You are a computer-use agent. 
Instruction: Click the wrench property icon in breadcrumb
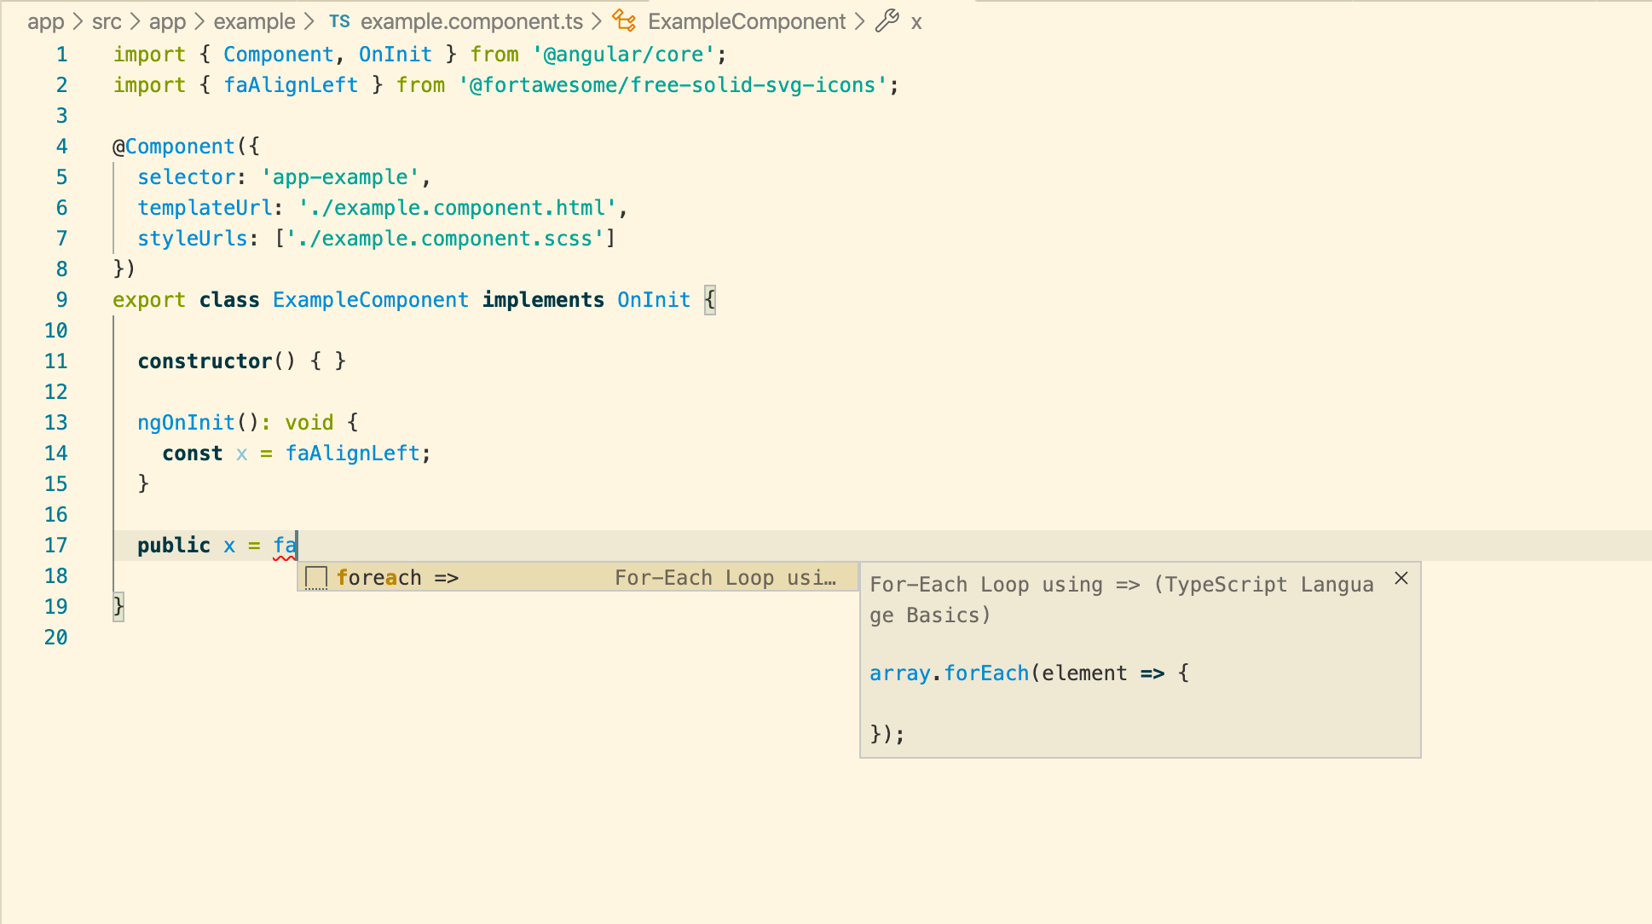coord(886,21)
